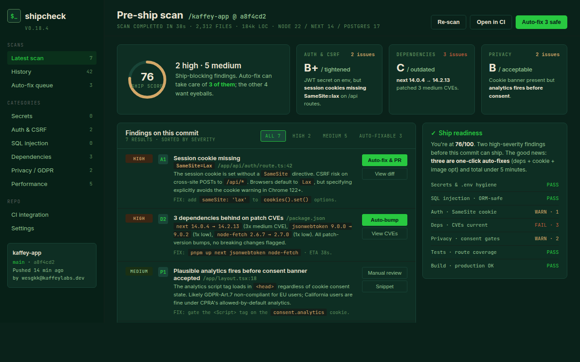Click 'Secrets & .env hygiene' readiness row
This screenshot has width=580, height=362.
(495, 185)
